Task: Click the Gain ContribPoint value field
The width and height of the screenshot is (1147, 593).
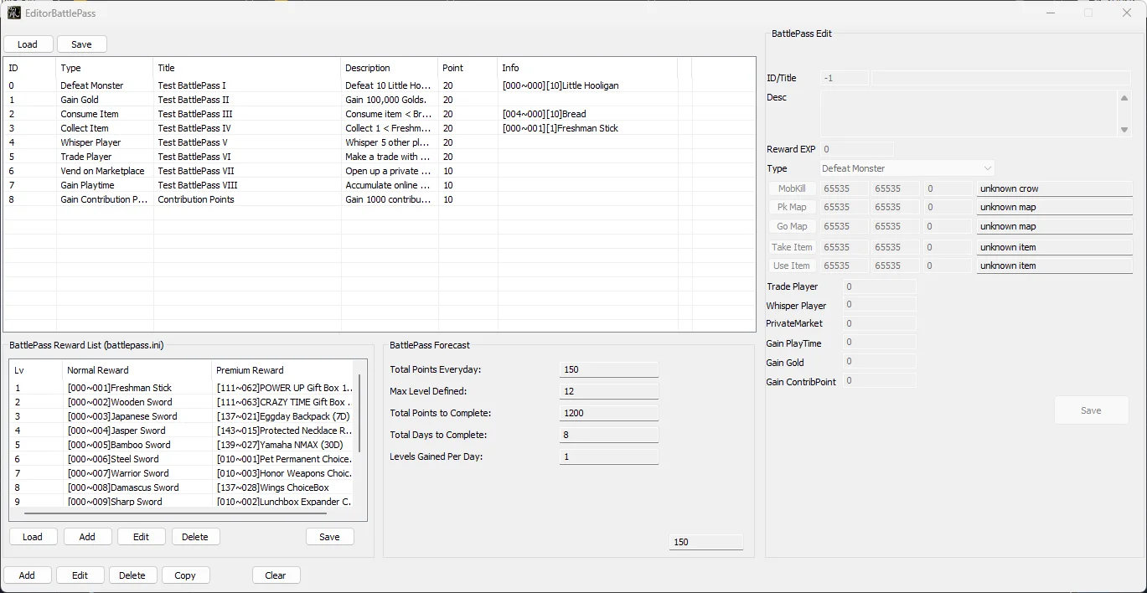Action: [879, 380]
